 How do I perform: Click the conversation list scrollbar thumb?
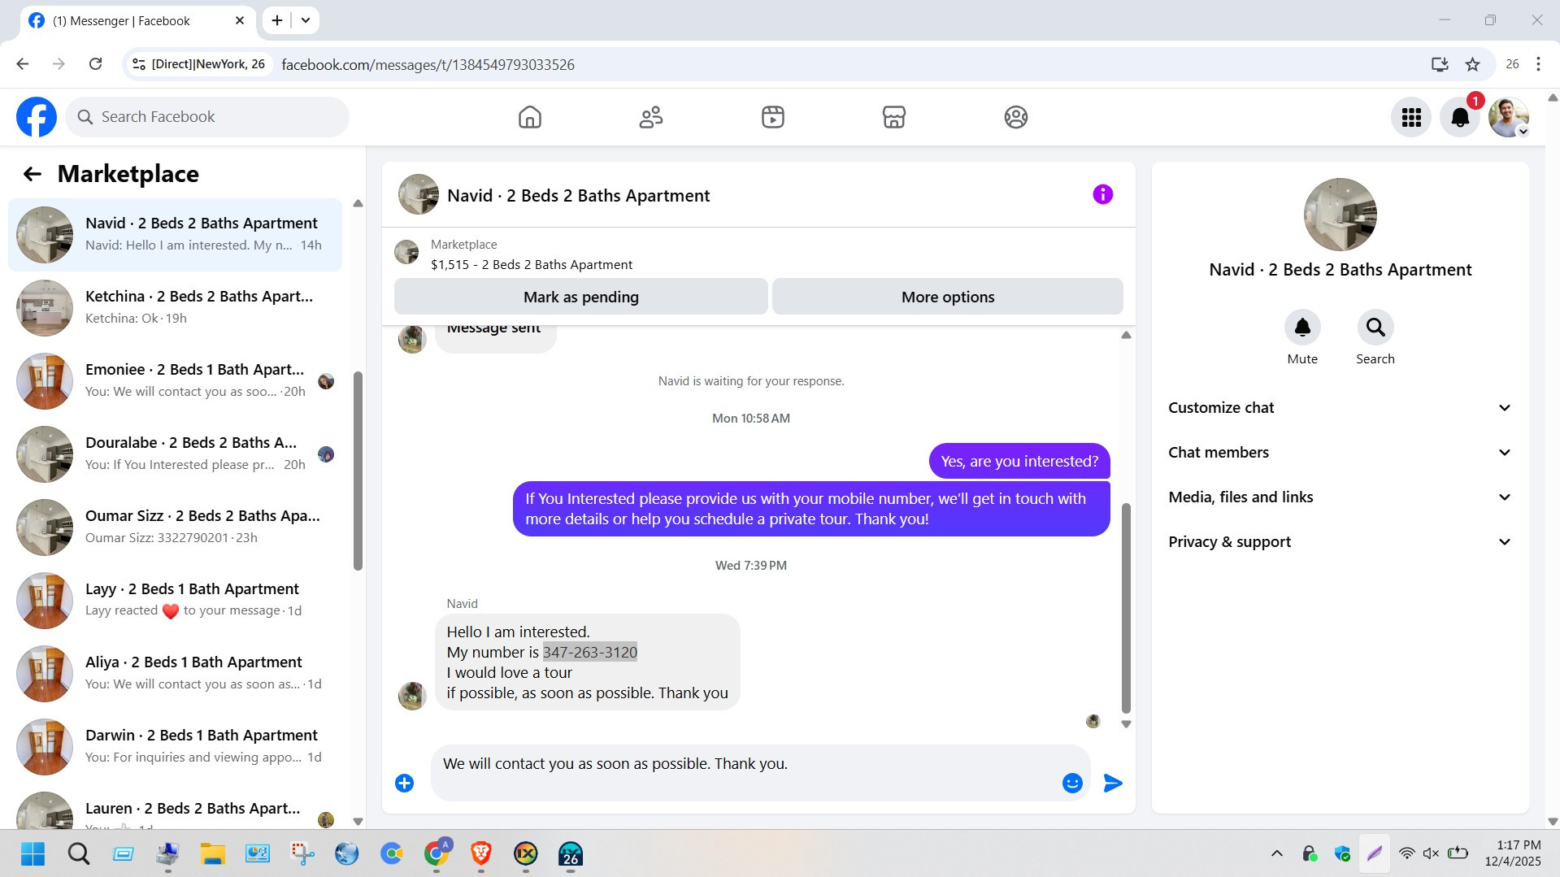click(358, 471)
